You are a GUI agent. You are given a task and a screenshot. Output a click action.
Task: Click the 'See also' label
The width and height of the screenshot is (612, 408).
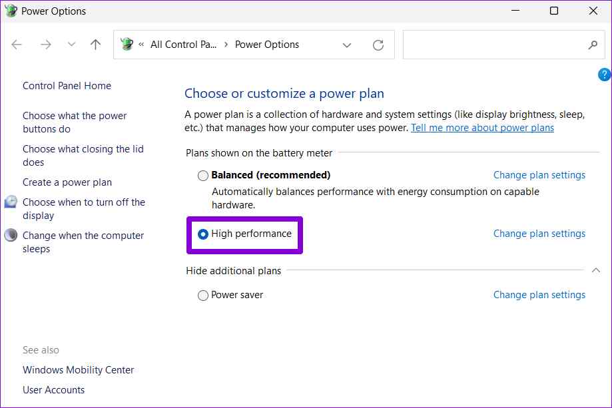(41, 350)
